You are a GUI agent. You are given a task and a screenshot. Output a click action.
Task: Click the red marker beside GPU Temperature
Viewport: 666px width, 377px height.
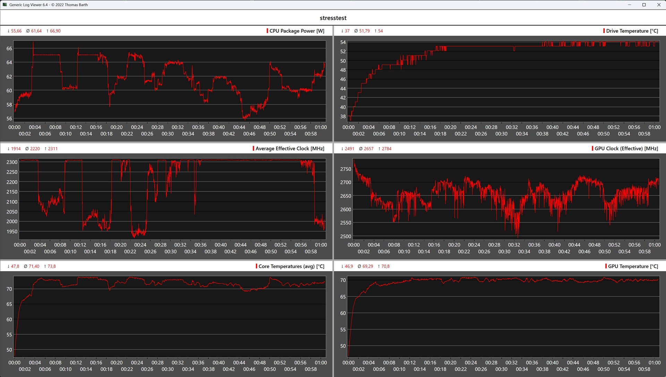click(606, 266)
